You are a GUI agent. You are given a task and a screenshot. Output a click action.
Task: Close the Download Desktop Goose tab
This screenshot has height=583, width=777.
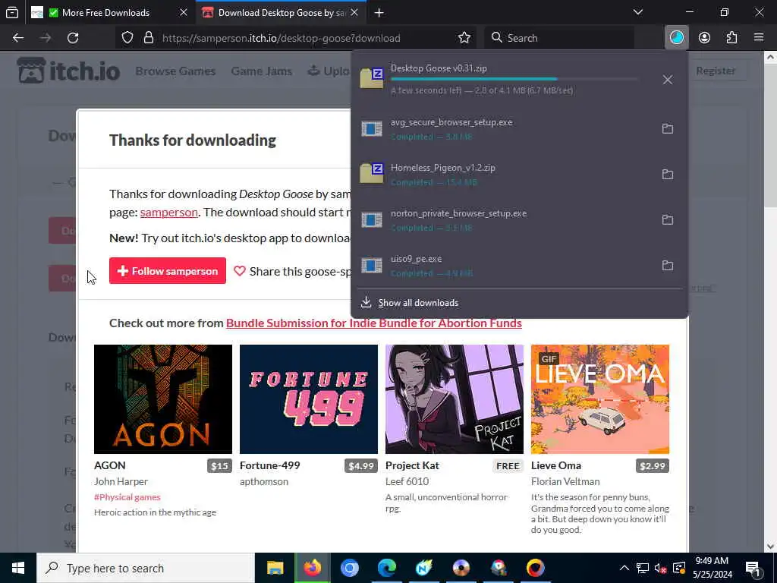pyautogui.click(x=354, y=12)
